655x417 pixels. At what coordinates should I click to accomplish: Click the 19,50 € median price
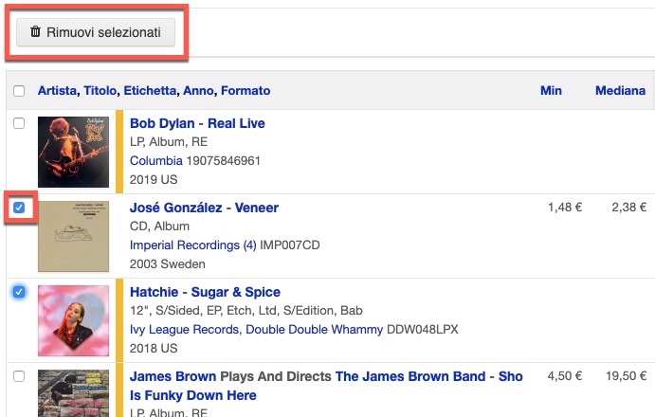[627, 376]
